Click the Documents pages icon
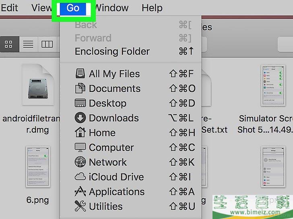This screenshot has height=219, width=293. pyautogui.click(x=80, y=88)
